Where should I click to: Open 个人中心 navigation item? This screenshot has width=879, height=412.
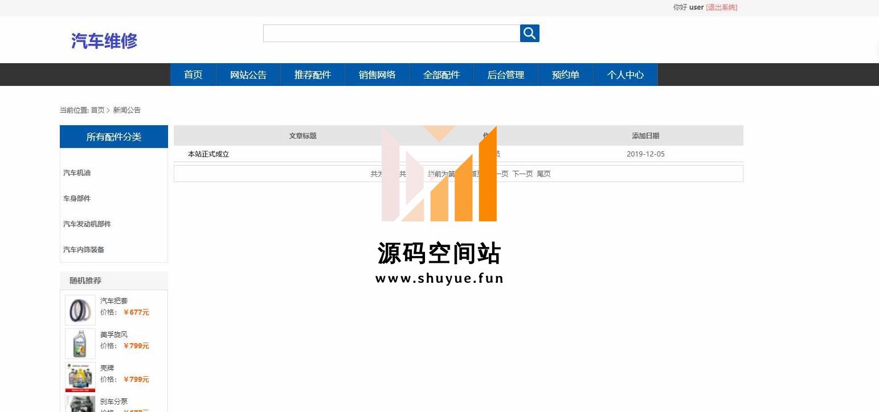pos(625,75)
